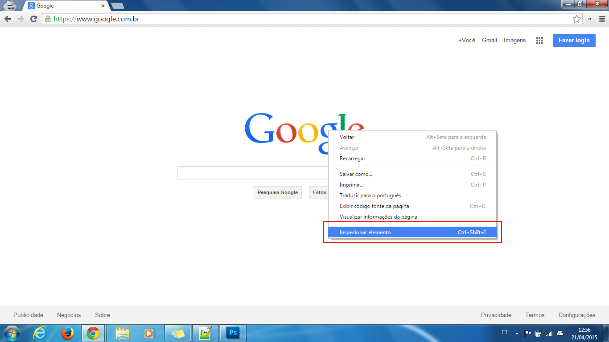The image size is (609, 342).
Task: Show hidden system tray icons
Action: click(x=517, y=333)
